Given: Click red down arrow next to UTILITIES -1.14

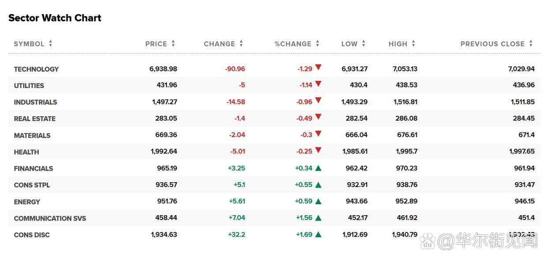Looking at the screenshot, I should (318, 84).
